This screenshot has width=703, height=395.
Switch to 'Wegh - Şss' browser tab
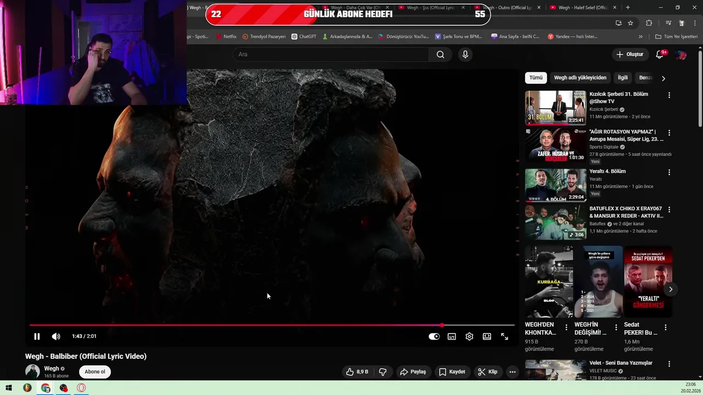coord(431,8)
